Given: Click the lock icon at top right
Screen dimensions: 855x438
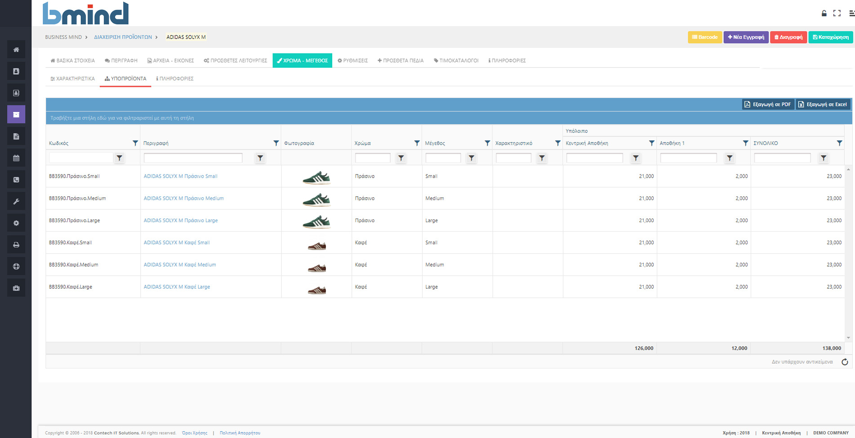Looking at the screenshot, I should (824, 13).
